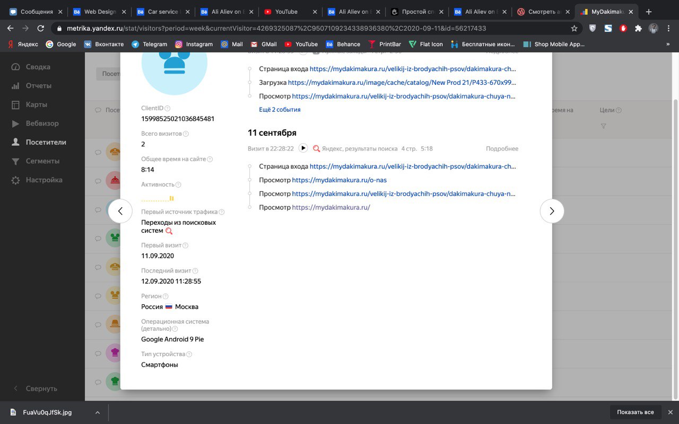Viewport: 679px width, 424px height.
Task: Open help icon next to Первый визит
Action: coord(186,245)
